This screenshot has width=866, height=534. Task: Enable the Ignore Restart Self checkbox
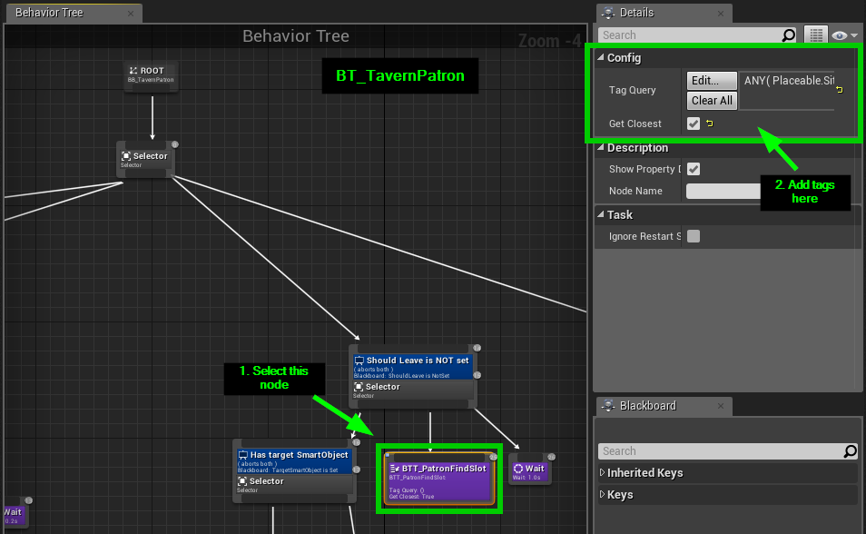coord(694,236)
